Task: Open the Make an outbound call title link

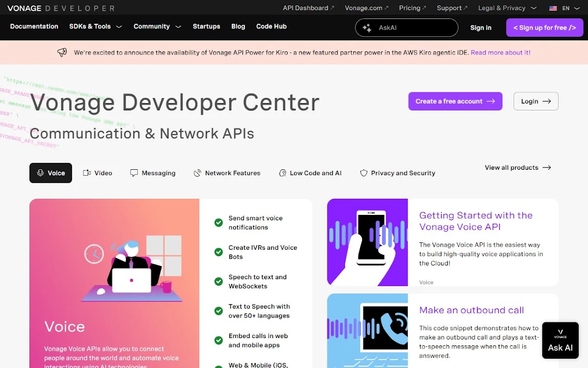Action: pos(471,310)
